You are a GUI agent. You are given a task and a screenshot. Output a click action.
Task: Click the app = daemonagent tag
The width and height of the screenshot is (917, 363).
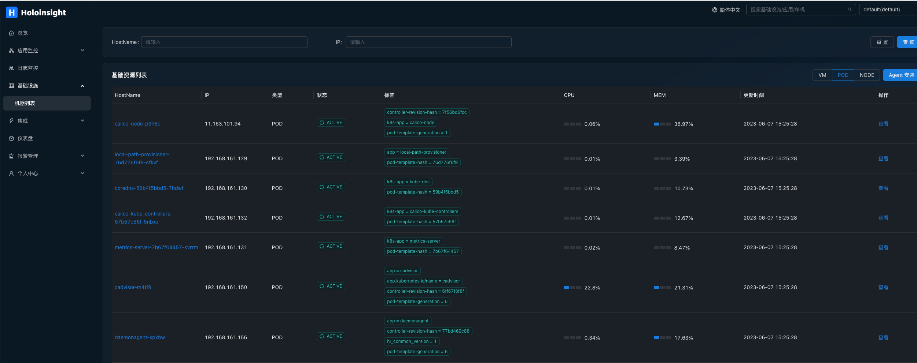tap(408, 321)
